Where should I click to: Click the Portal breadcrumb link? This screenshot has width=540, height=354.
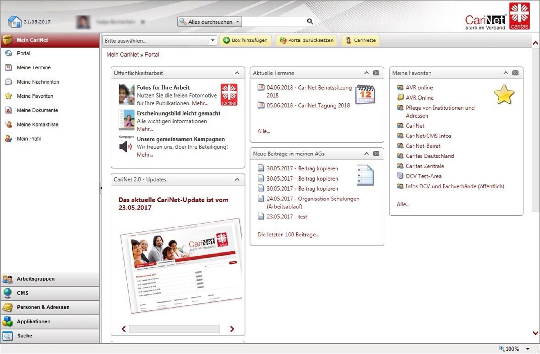152,55
